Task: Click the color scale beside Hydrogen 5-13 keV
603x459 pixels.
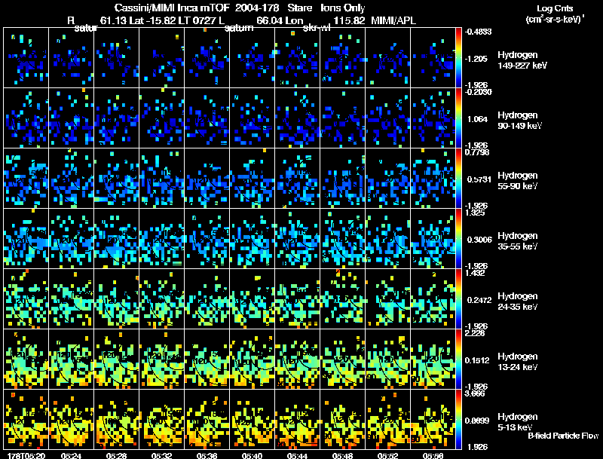Action: pyautogui.click(x=460, y=419)
